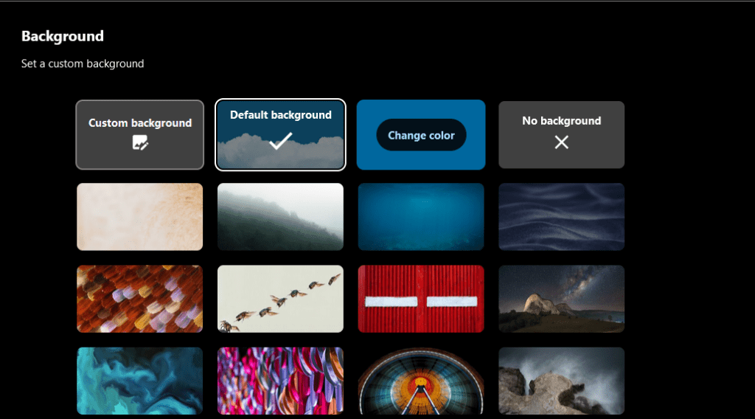Choose the flying bees wallpaper
The image size is (755, 419).
[280, 299]
